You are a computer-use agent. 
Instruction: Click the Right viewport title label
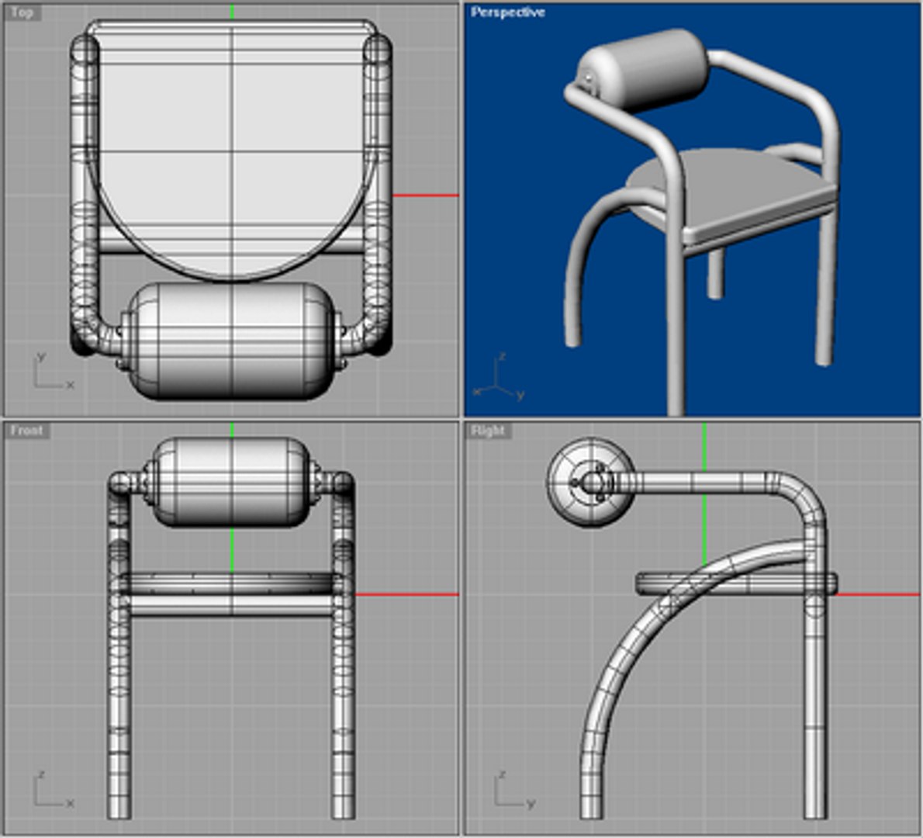[488, 431]
